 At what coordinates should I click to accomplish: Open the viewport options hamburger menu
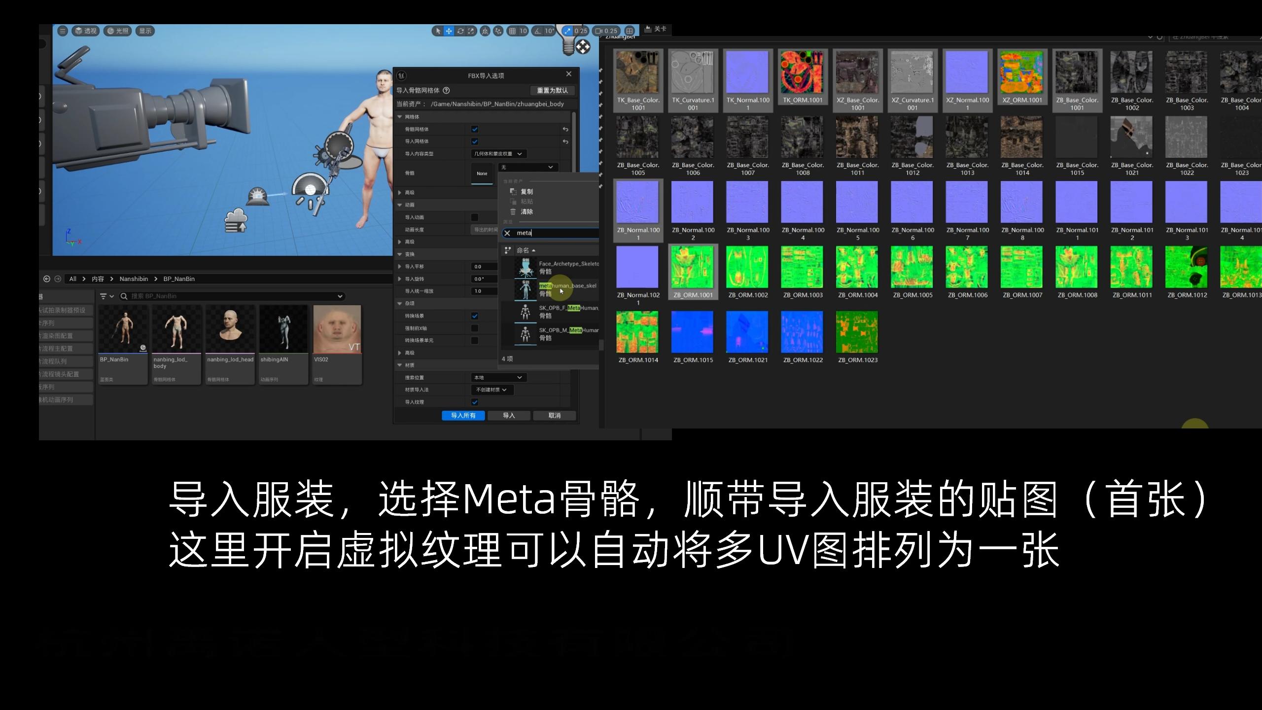click(62, 31)
